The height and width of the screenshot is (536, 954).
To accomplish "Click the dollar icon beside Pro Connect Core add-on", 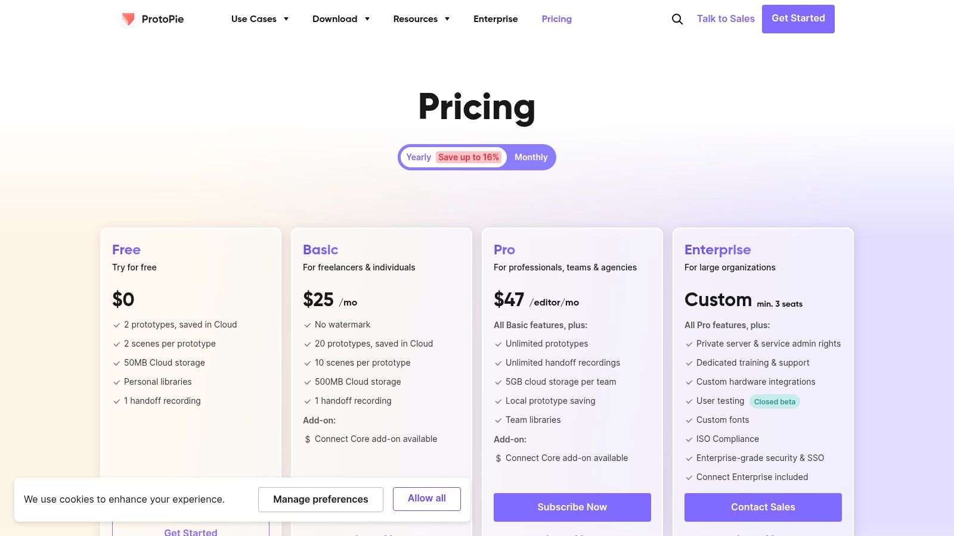I will (x=498, y=459).
